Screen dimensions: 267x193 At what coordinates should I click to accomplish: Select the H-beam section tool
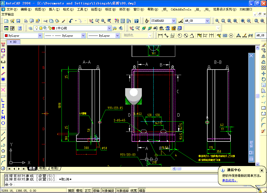pyautogui.click(x=3, y=117)
